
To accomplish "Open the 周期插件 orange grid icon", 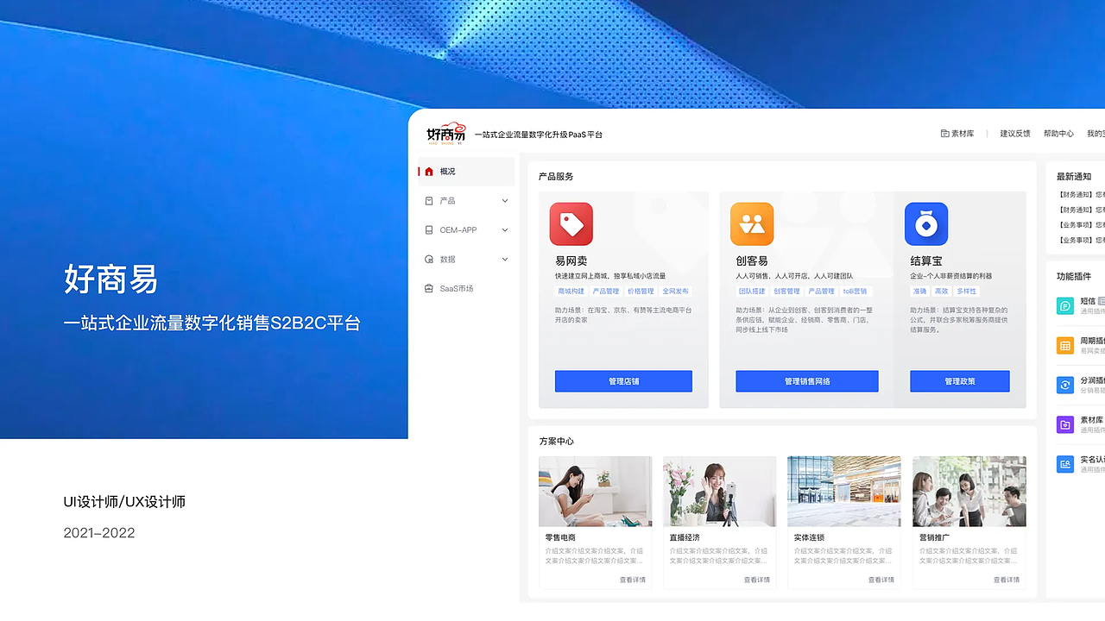I will [1064, 345].
